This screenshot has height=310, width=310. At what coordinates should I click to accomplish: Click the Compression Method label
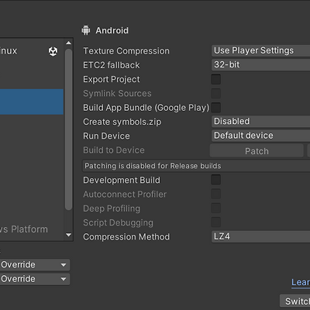(x=126, y=237)
